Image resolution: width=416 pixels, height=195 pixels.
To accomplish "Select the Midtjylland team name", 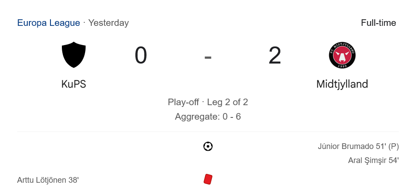I will [x=342, y=84].
